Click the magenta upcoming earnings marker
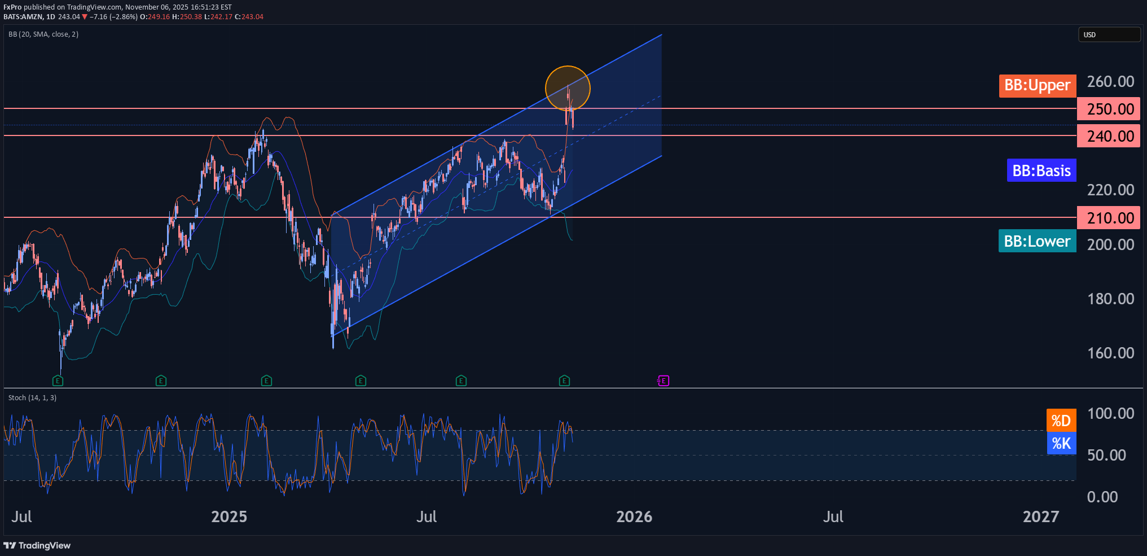The image size is (1147, 556). (663, 381)
